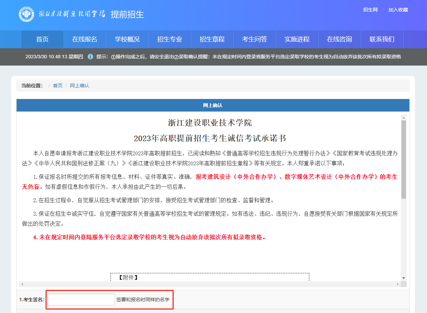Open 学校概况 in the navigation bar

tap(127, 39)
